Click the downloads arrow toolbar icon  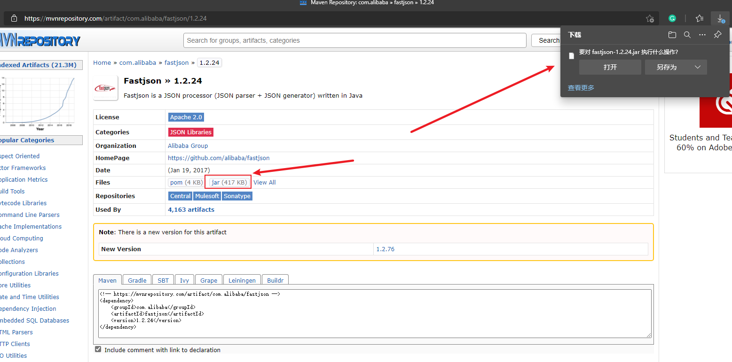(720, 18)
